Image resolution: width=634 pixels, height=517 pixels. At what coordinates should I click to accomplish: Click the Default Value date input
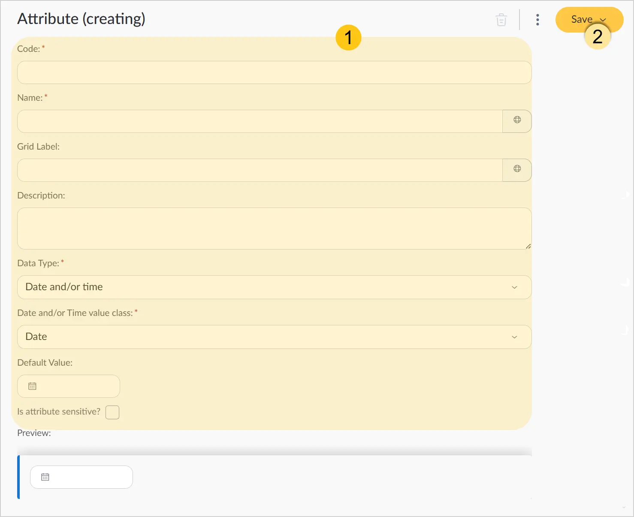(69, 386)
